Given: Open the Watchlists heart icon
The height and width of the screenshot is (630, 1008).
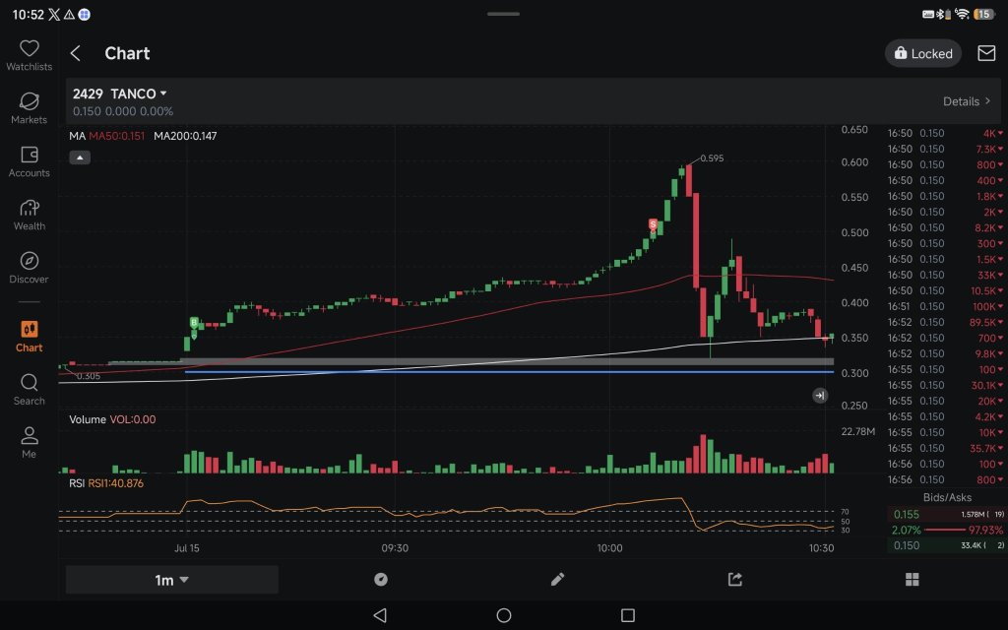Looking at the screenshot, I should [x=29, y=48].
